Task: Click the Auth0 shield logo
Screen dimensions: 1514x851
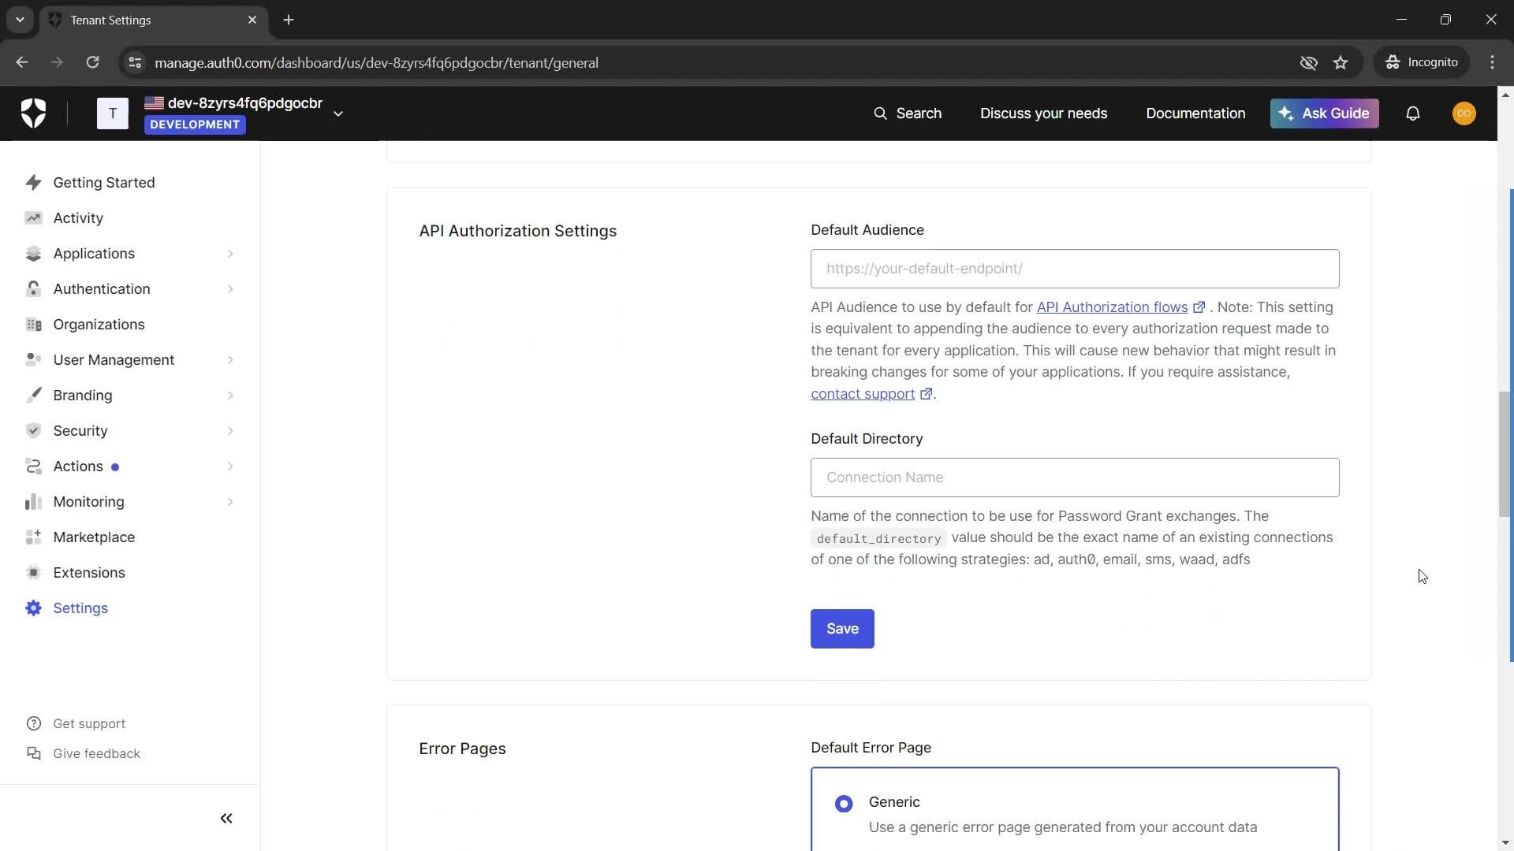Action: click(x=33, y=113)
